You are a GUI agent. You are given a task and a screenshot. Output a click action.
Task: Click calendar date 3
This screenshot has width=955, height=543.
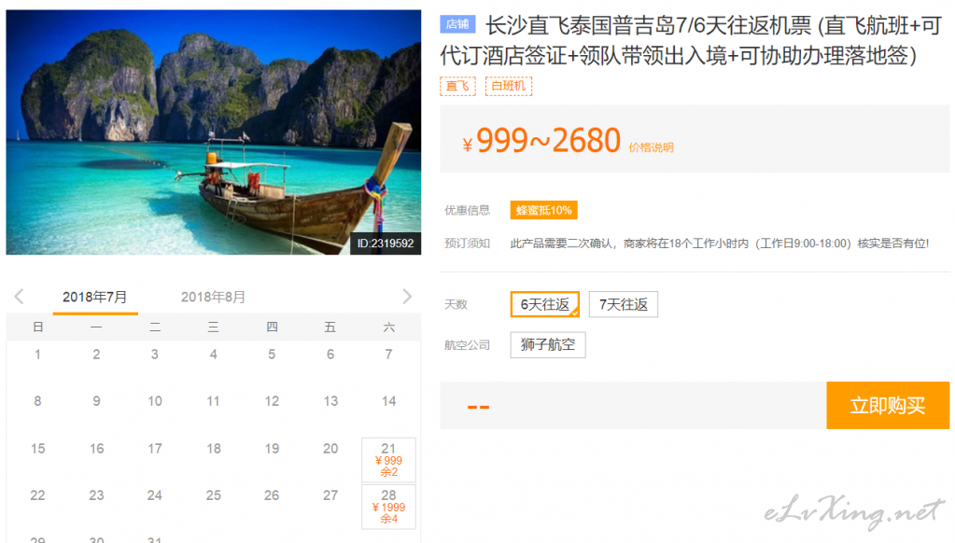click(x=155, y=355)
